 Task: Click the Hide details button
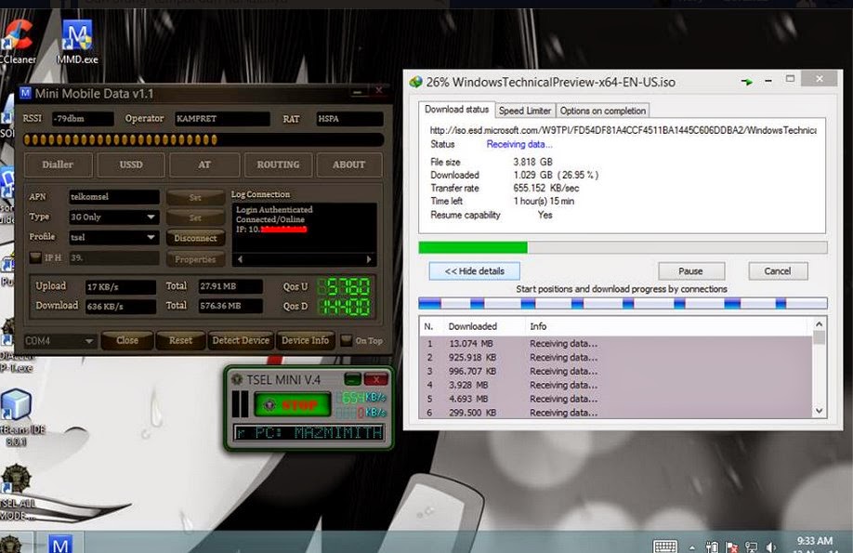(475, 271)
